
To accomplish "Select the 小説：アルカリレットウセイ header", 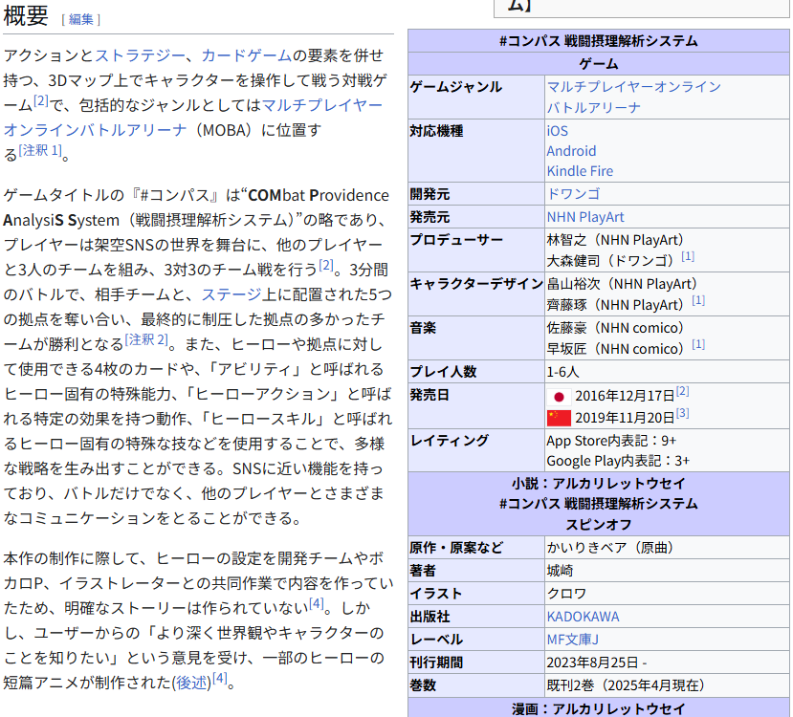I will [599, 484].
